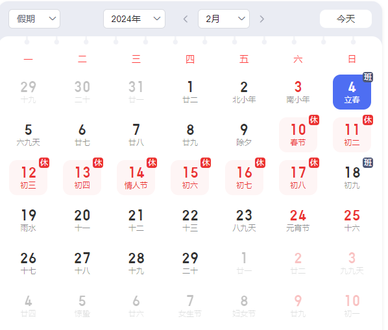This screenshot has height=330, width=388.
Task: Go to next month using right arrow
Action: pos(261,19)
